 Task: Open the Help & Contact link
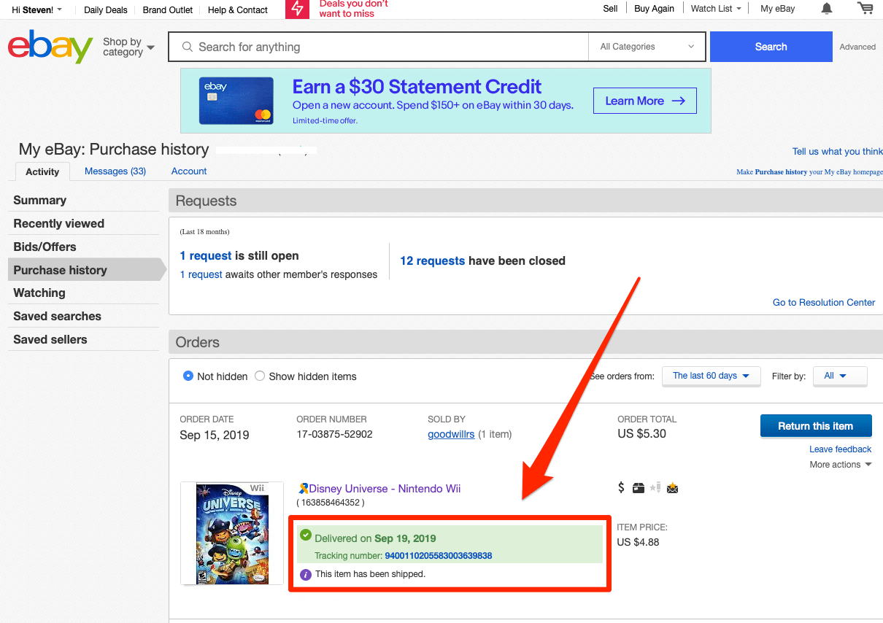pos(238,10)
